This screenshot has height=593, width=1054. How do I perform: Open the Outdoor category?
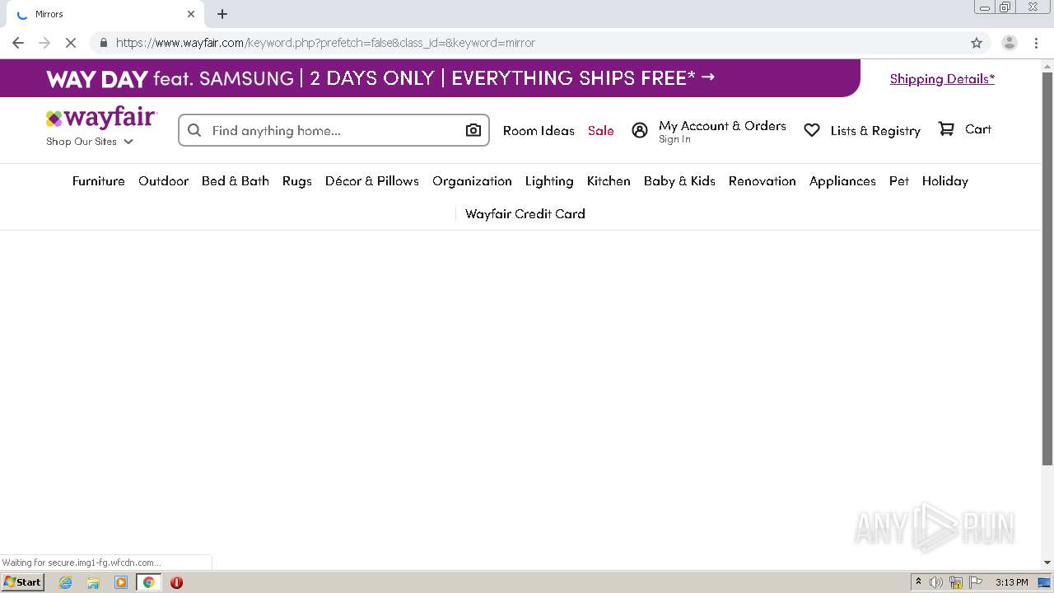[164, 181]
